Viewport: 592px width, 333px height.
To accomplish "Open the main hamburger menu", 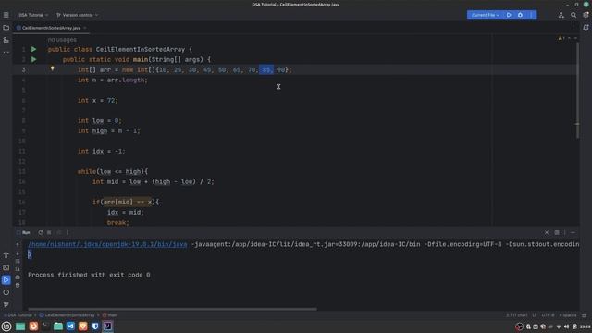I will [x=6, y=15].
